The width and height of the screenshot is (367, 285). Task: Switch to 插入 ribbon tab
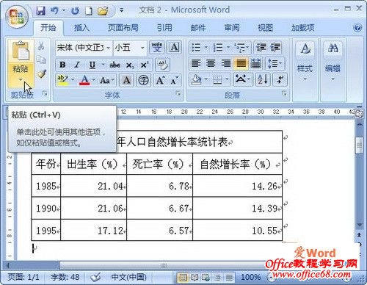click(81, 28)
